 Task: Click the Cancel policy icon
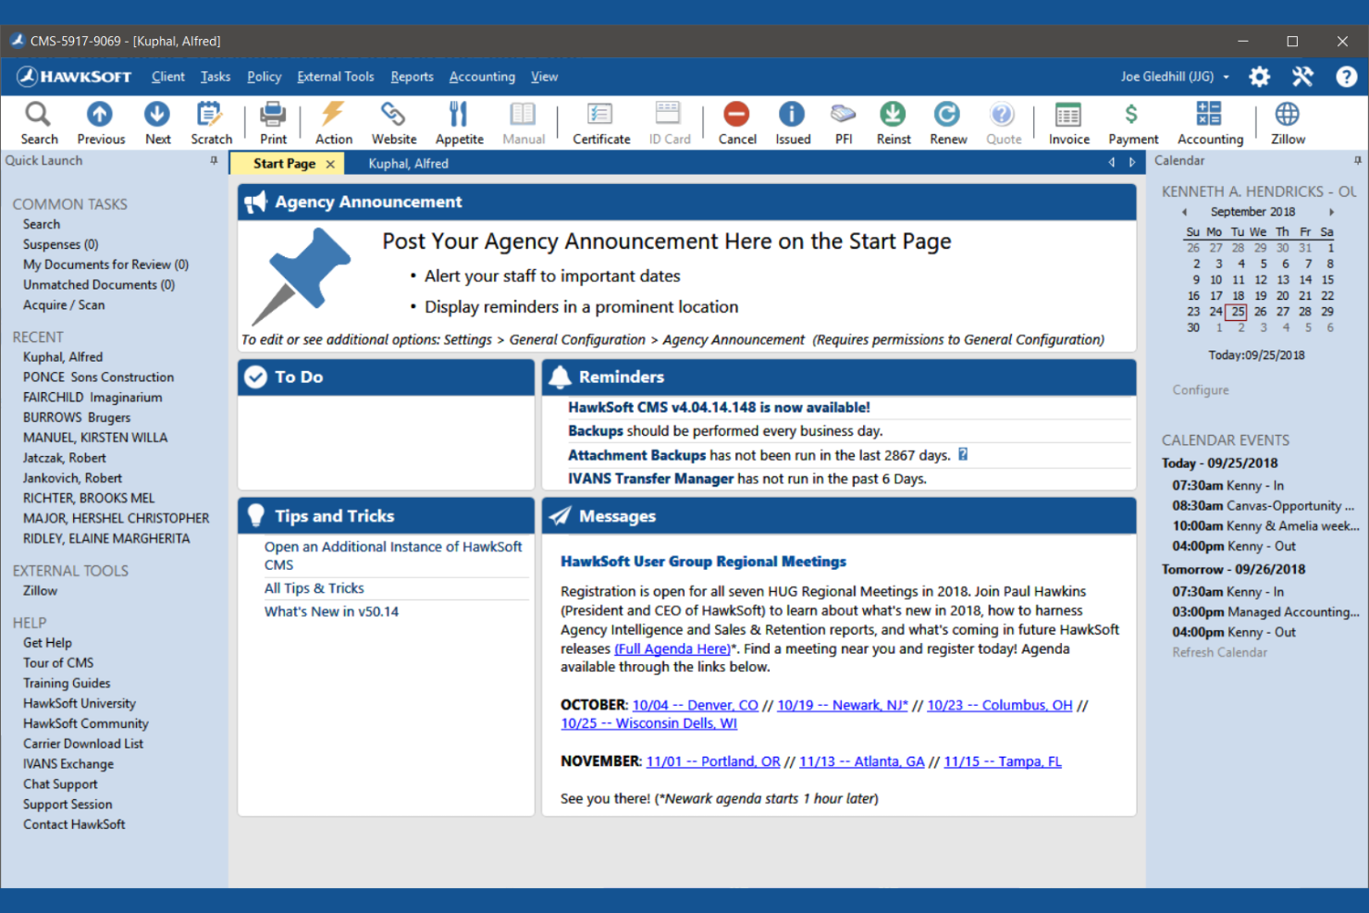pyautogui.click(x=737, y=123)
